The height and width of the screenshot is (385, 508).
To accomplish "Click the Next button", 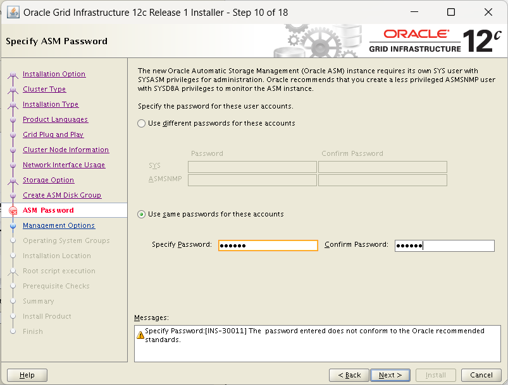I will [390, 375].
